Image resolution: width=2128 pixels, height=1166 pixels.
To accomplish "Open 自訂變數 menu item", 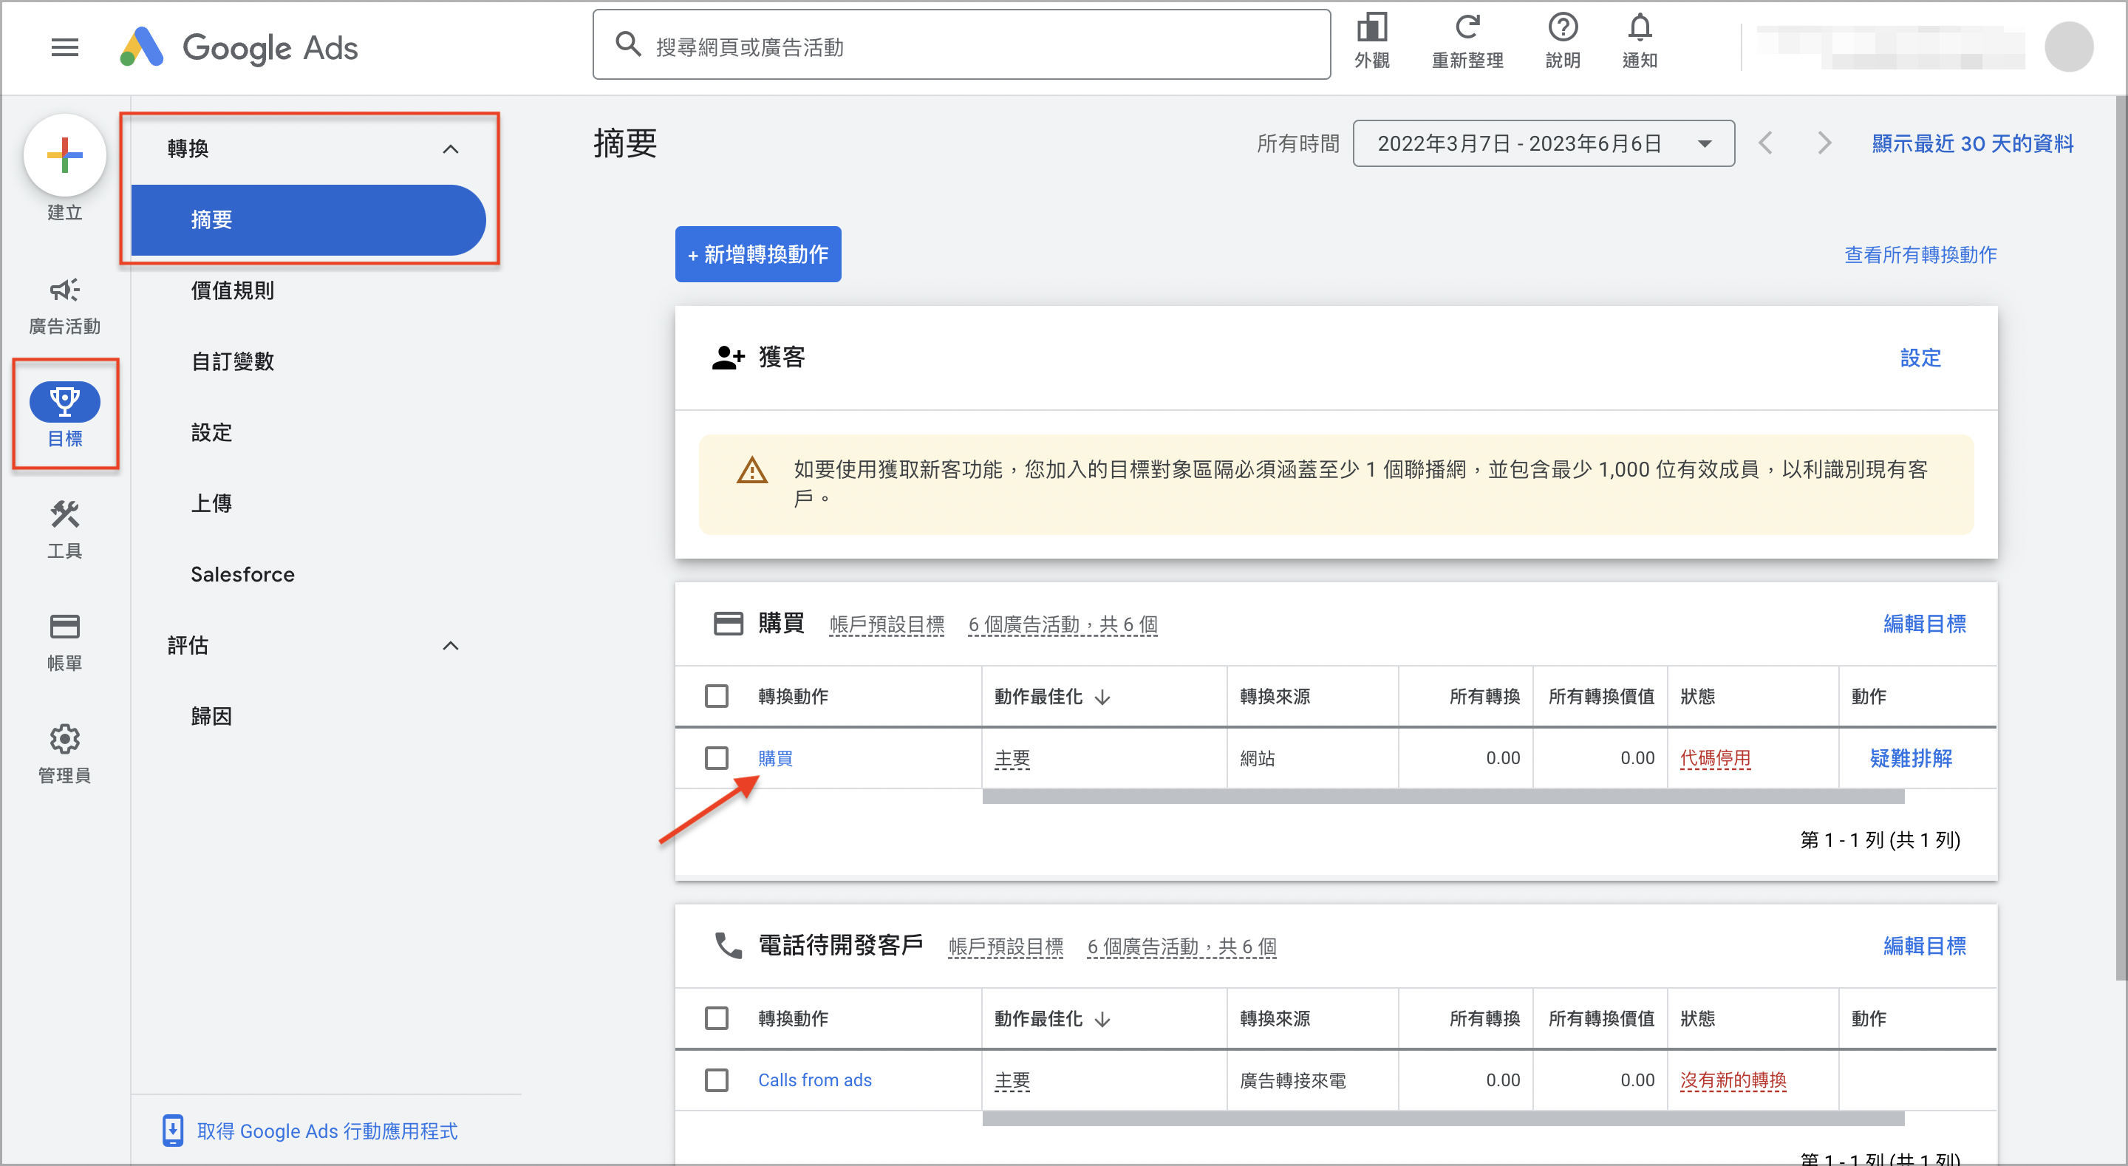I will tap(232, 362).
